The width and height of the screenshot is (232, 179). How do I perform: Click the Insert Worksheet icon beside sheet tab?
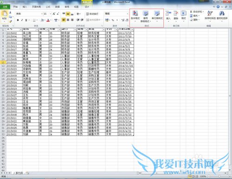click(27, 173)
